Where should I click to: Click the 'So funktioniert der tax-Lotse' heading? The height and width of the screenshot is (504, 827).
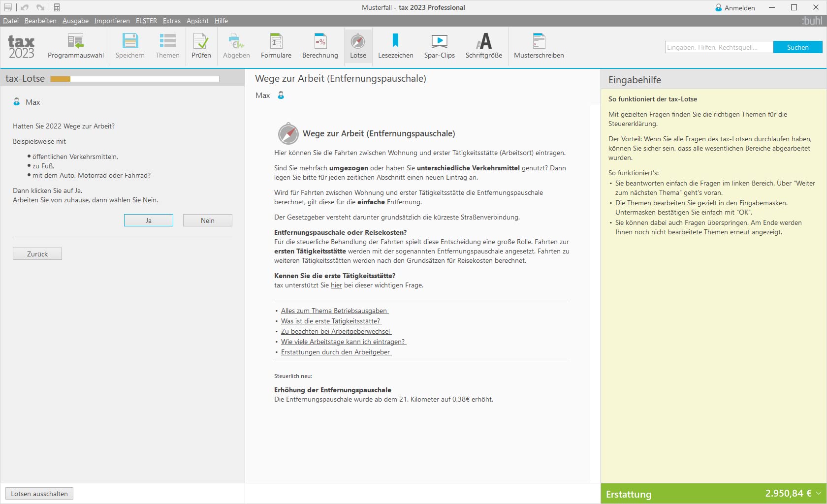pyautogui.click(x=653, y=99)
